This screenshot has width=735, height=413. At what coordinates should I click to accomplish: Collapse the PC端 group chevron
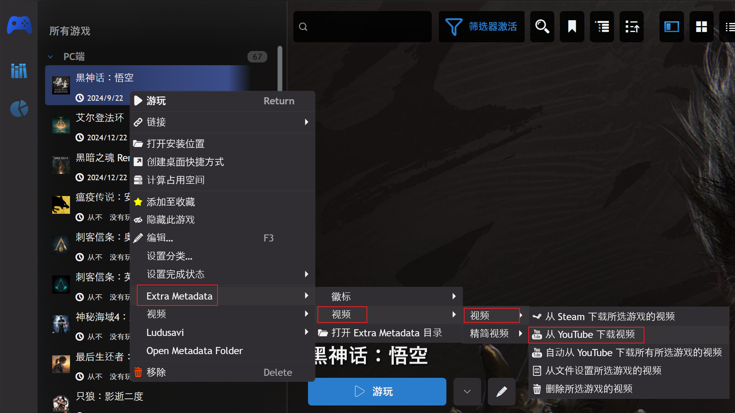(50, 57)
